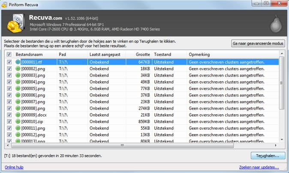
Task: Click the green status dot for [000003].png
Action: click(x=18, y=75)
